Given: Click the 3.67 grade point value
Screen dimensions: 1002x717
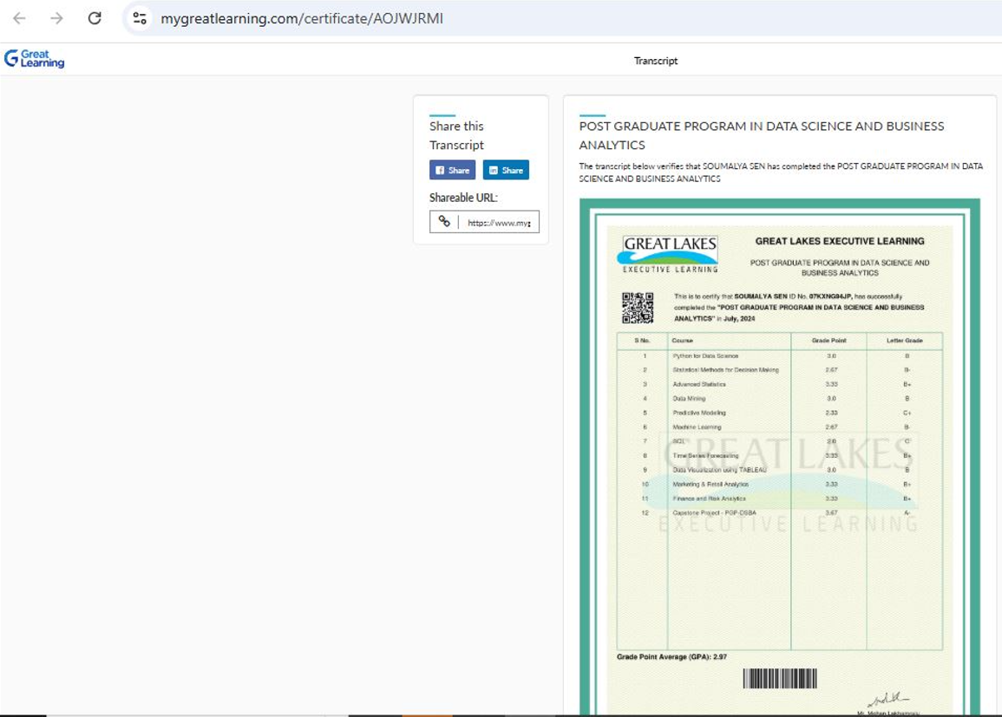Looking at the screenshot, I should [831, 512].
